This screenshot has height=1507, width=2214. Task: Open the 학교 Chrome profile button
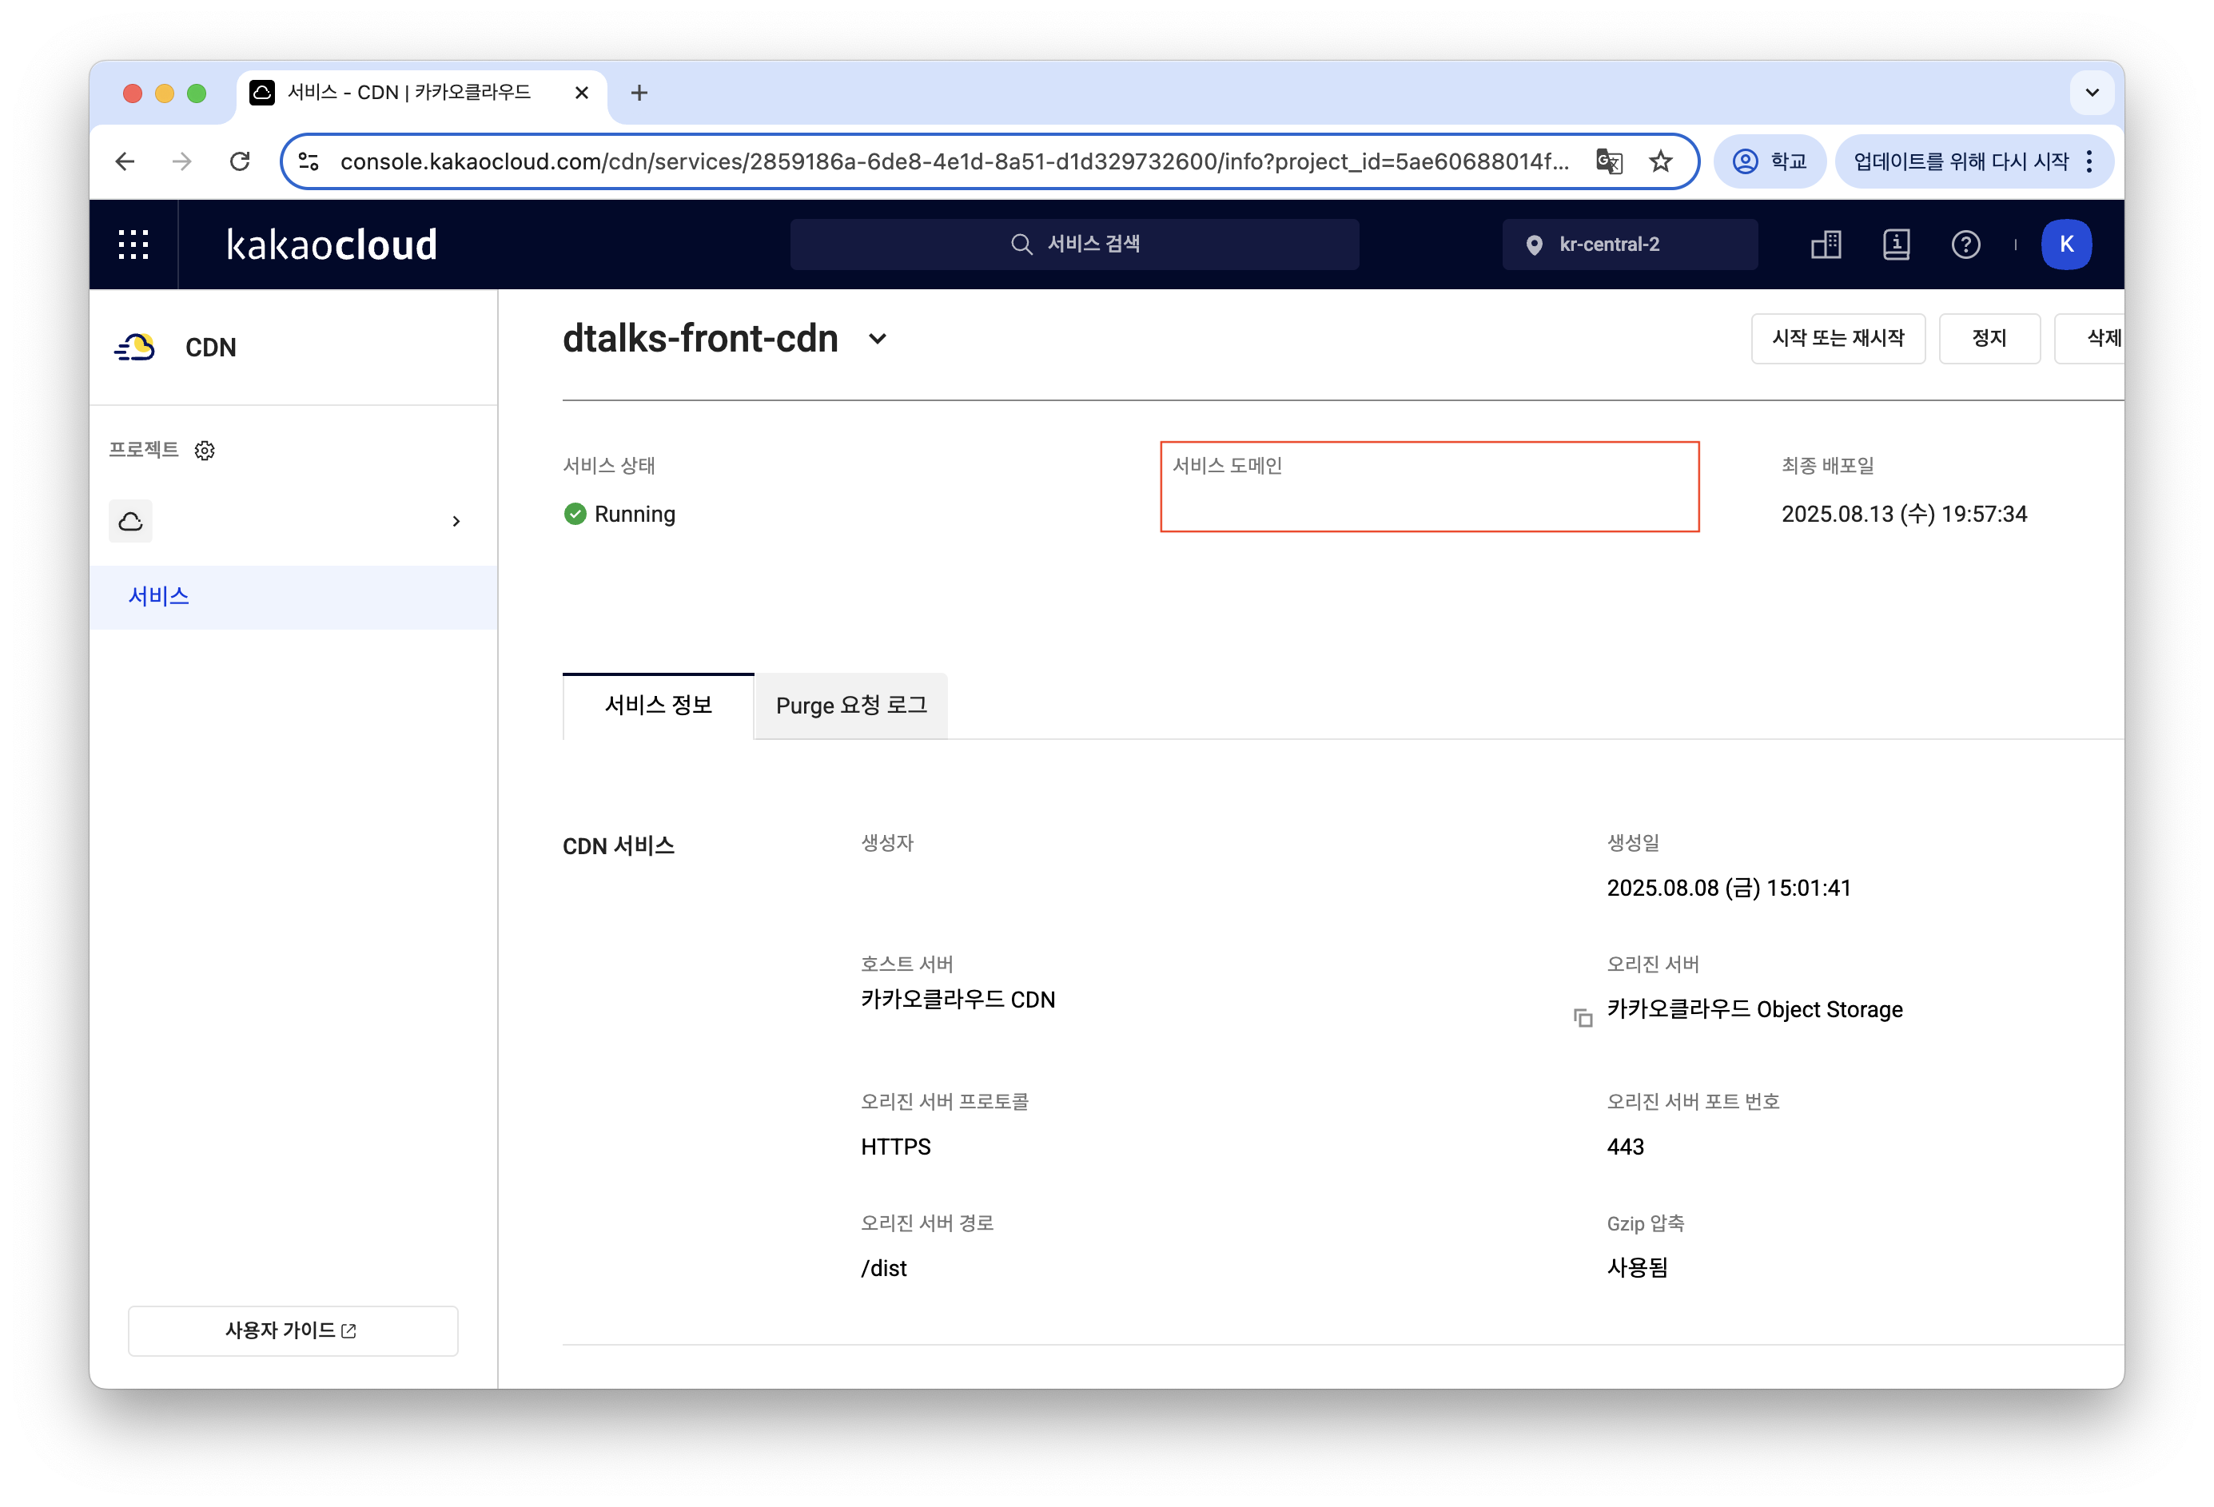click(1769, 162)
